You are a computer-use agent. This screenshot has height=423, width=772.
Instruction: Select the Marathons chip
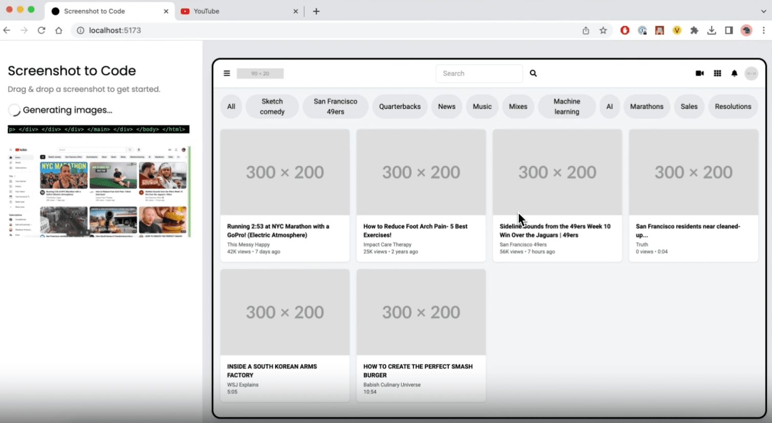646,107
